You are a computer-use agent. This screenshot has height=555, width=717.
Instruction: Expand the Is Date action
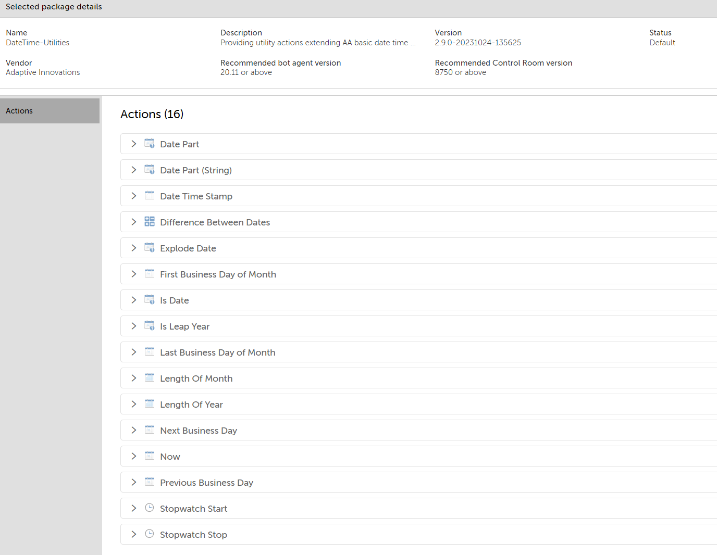(134, 300)
